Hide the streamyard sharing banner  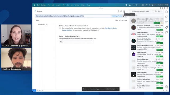(x=117, y=89)
